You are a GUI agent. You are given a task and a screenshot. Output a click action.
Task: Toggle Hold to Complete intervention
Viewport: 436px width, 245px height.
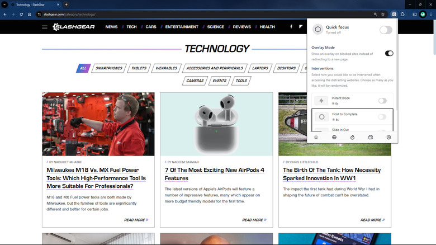pyautogui.click(x=382, y=116)
